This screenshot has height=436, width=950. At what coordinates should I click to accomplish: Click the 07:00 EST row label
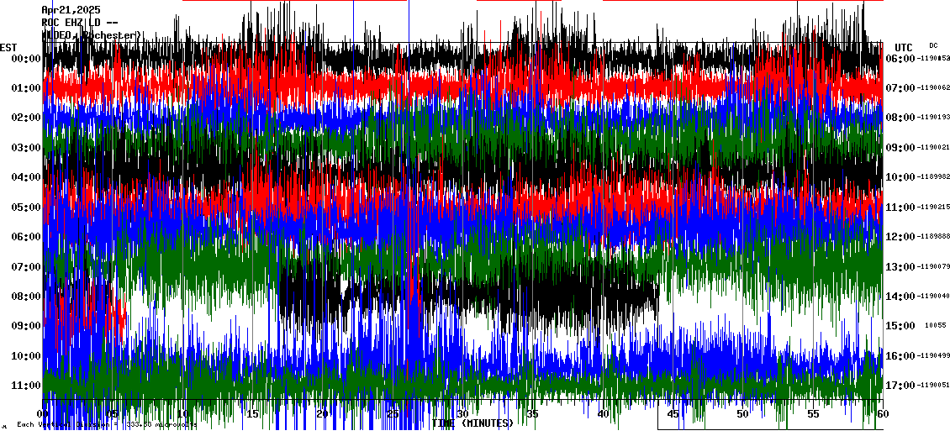click(27, 267)
